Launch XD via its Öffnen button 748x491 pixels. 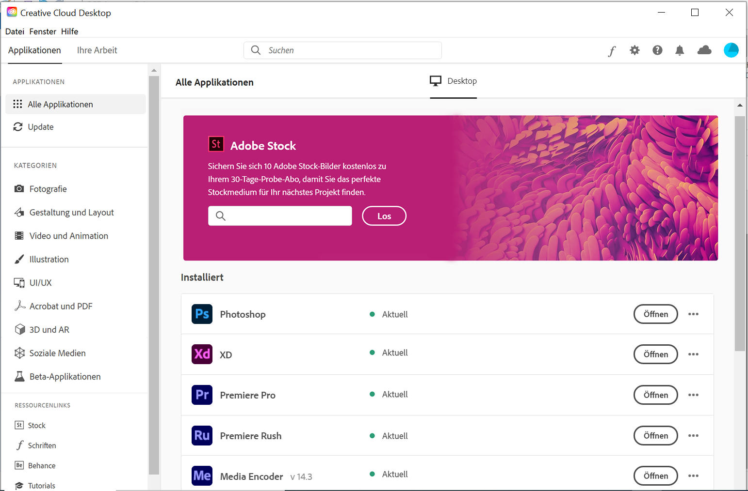click(x=655, y=354)
